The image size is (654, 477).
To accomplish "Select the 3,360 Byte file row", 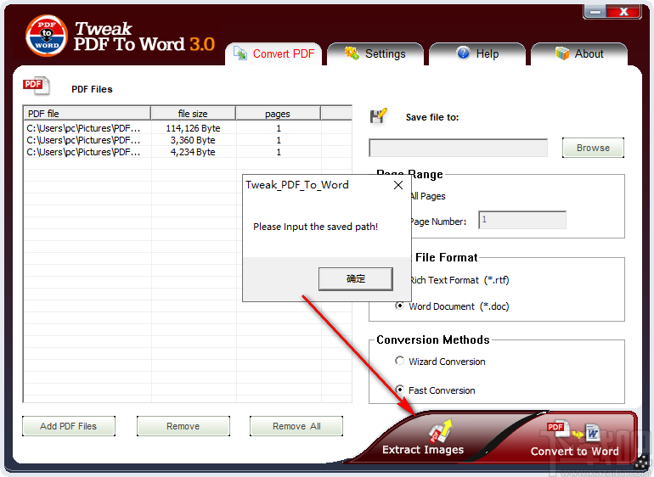I will tap(187, 140).
